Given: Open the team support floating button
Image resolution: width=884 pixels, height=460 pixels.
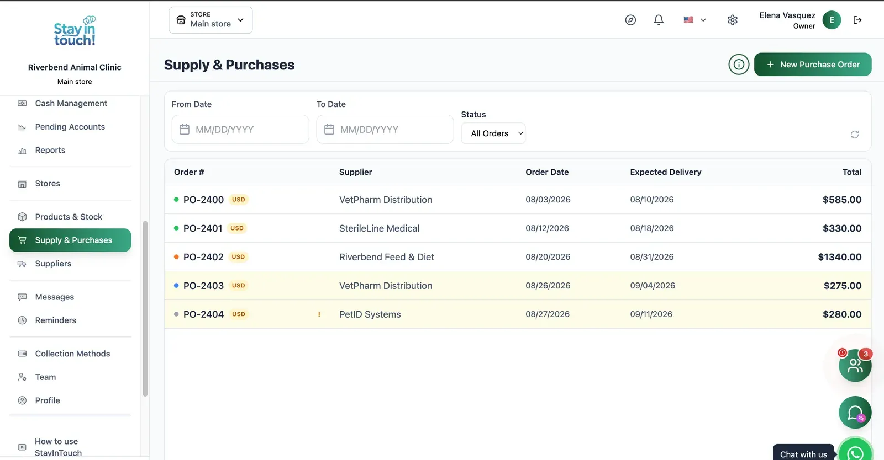Looking at the screenshot, I should click(x=855, y=365).
